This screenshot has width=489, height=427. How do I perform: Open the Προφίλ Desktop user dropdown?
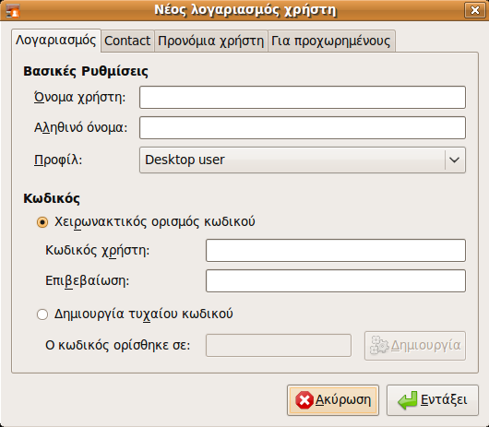pos(303,160)
